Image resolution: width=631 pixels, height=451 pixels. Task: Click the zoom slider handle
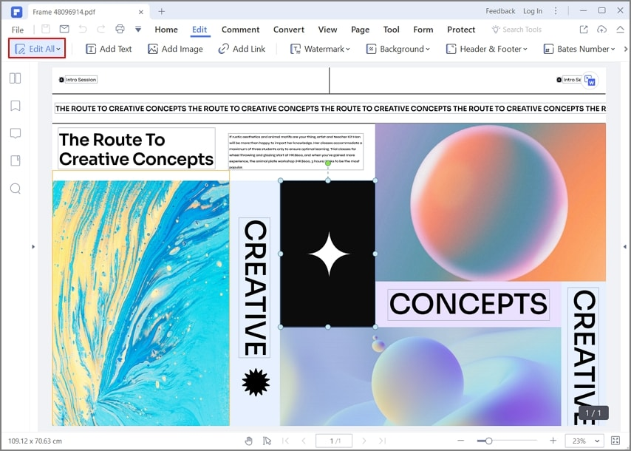pos(488,441)
